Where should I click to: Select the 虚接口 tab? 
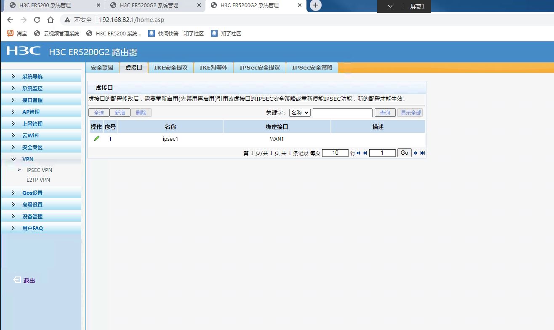(134, 67)
